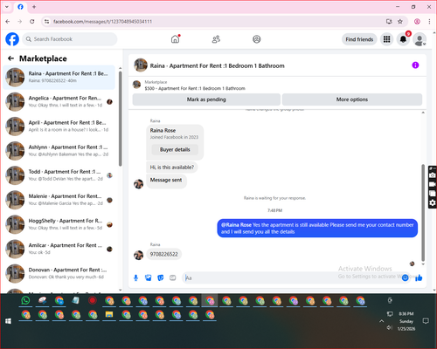Click the chat messages scrollbar thumb
The height and width of the screenshot is (349, 437).
(423, 212)
